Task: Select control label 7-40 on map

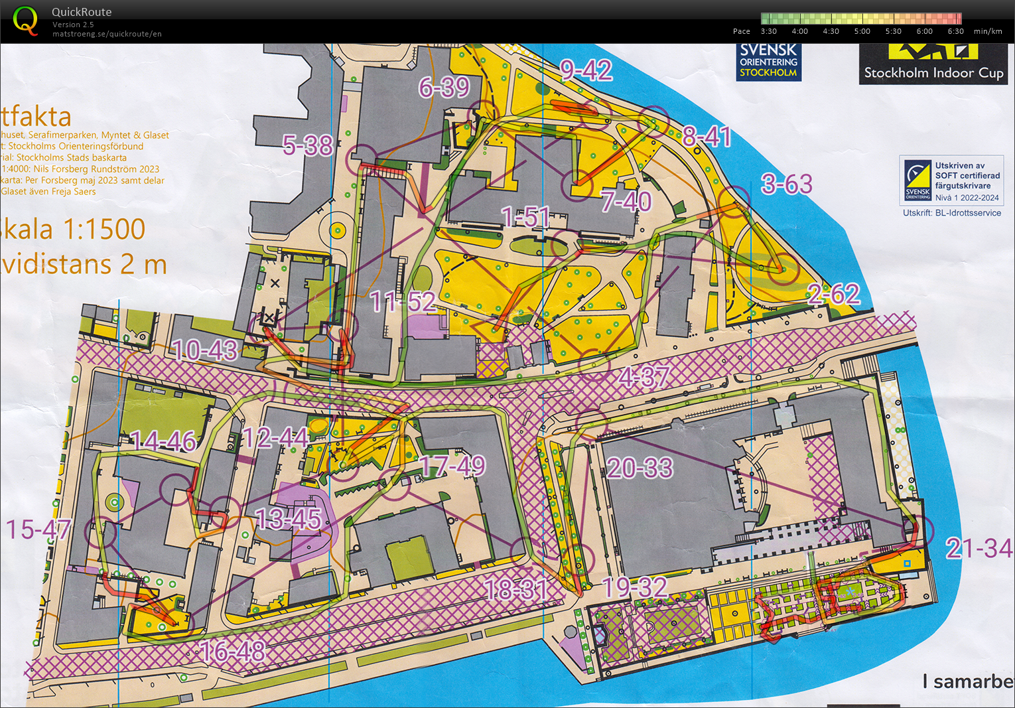Action: pyautogui.click(x=626, y=201)
